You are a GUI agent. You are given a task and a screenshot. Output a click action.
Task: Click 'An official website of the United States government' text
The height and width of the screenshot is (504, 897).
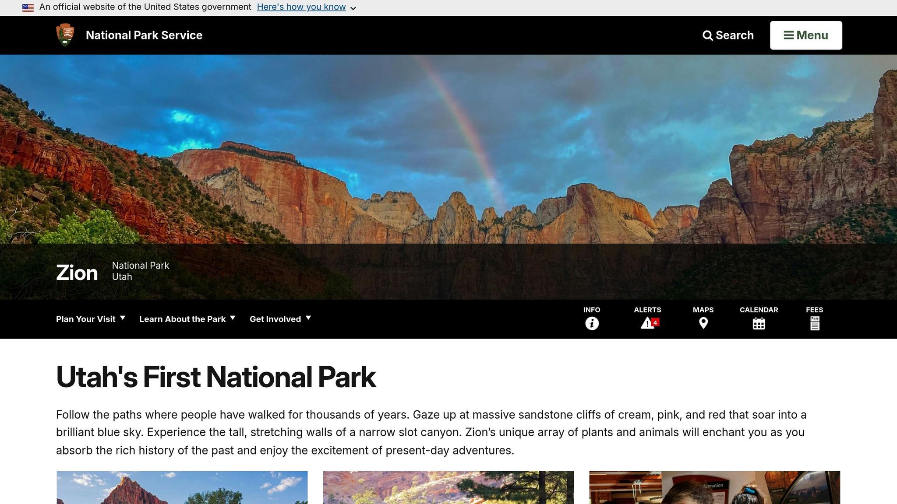point(145,7)
